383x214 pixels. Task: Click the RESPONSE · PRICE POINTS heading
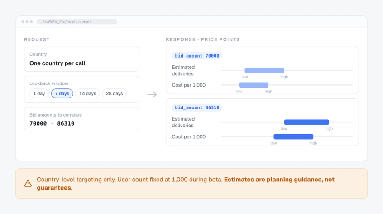(x=203, y=39)
